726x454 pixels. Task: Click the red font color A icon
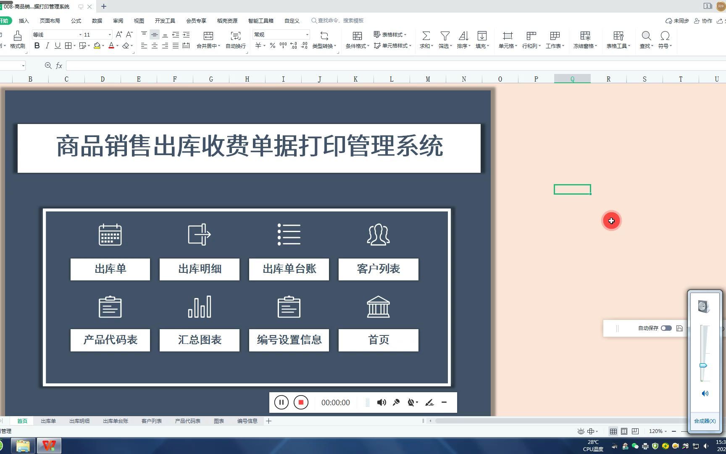point(111,45)
